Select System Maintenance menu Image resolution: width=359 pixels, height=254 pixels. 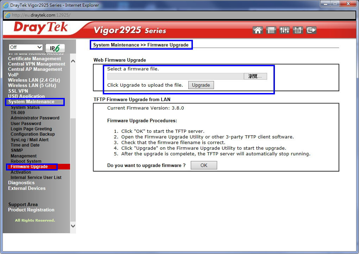coord(31,101)
